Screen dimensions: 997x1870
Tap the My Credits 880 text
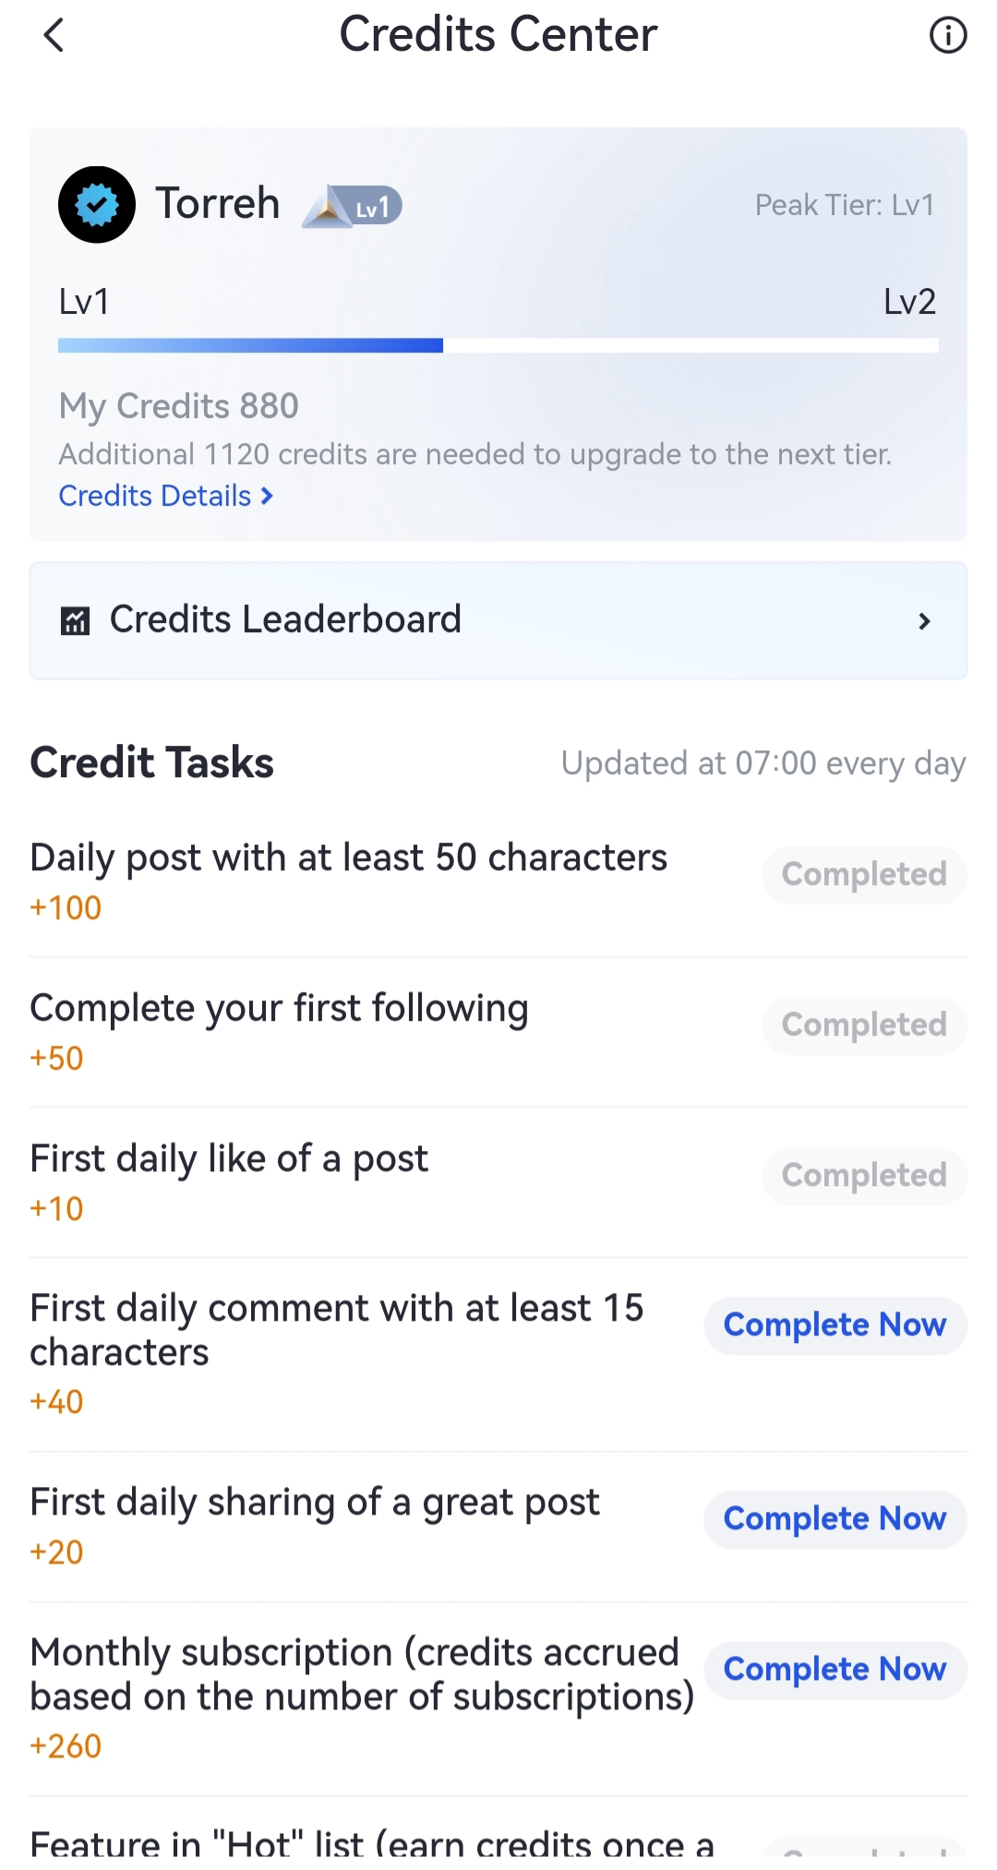179,406
